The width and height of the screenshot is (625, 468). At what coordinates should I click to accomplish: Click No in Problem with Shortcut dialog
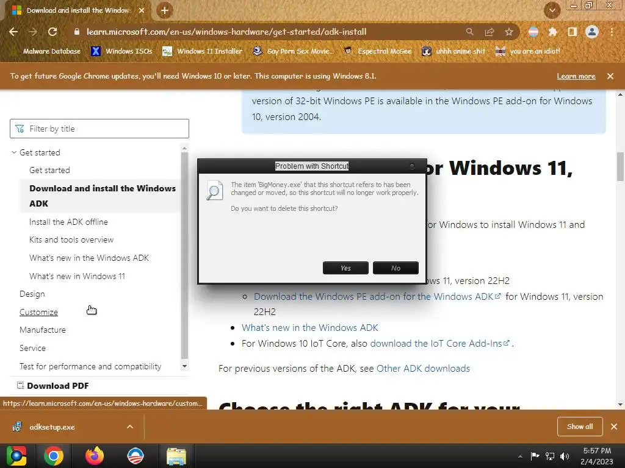click(396, 268)
